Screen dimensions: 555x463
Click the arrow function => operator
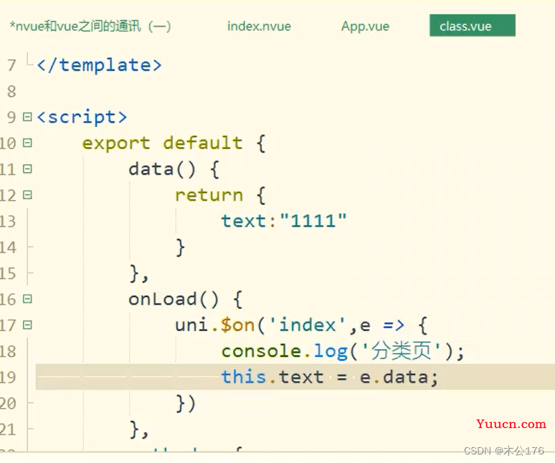pyautogui.click(x=394, y=325)
